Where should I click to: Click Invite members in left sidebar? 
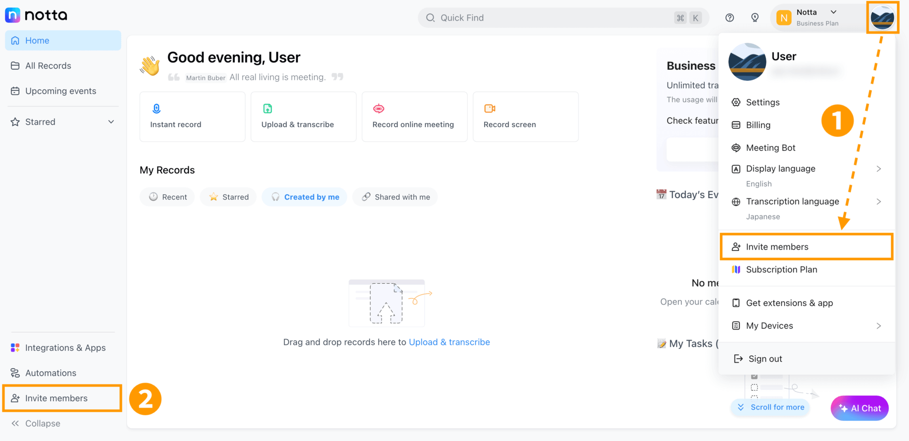click(x=63, y=398)
